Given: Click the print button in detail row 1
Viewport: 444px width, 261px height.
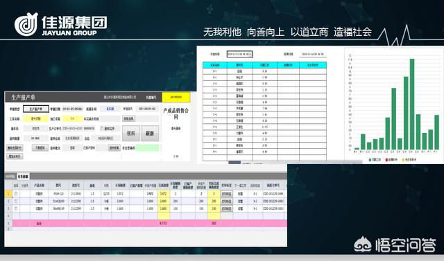Looking at the screenshot, I should 227,194.
